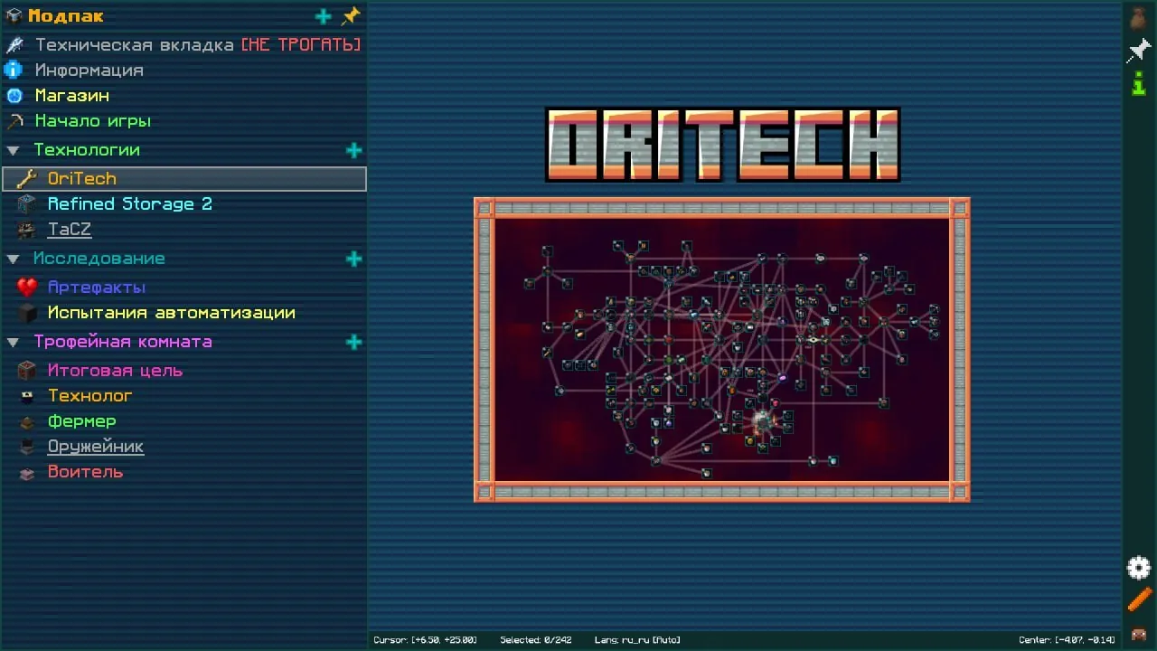The image size is (1157, 651).
Task: Open the Технолог chapter
Action: coord(183,396)
